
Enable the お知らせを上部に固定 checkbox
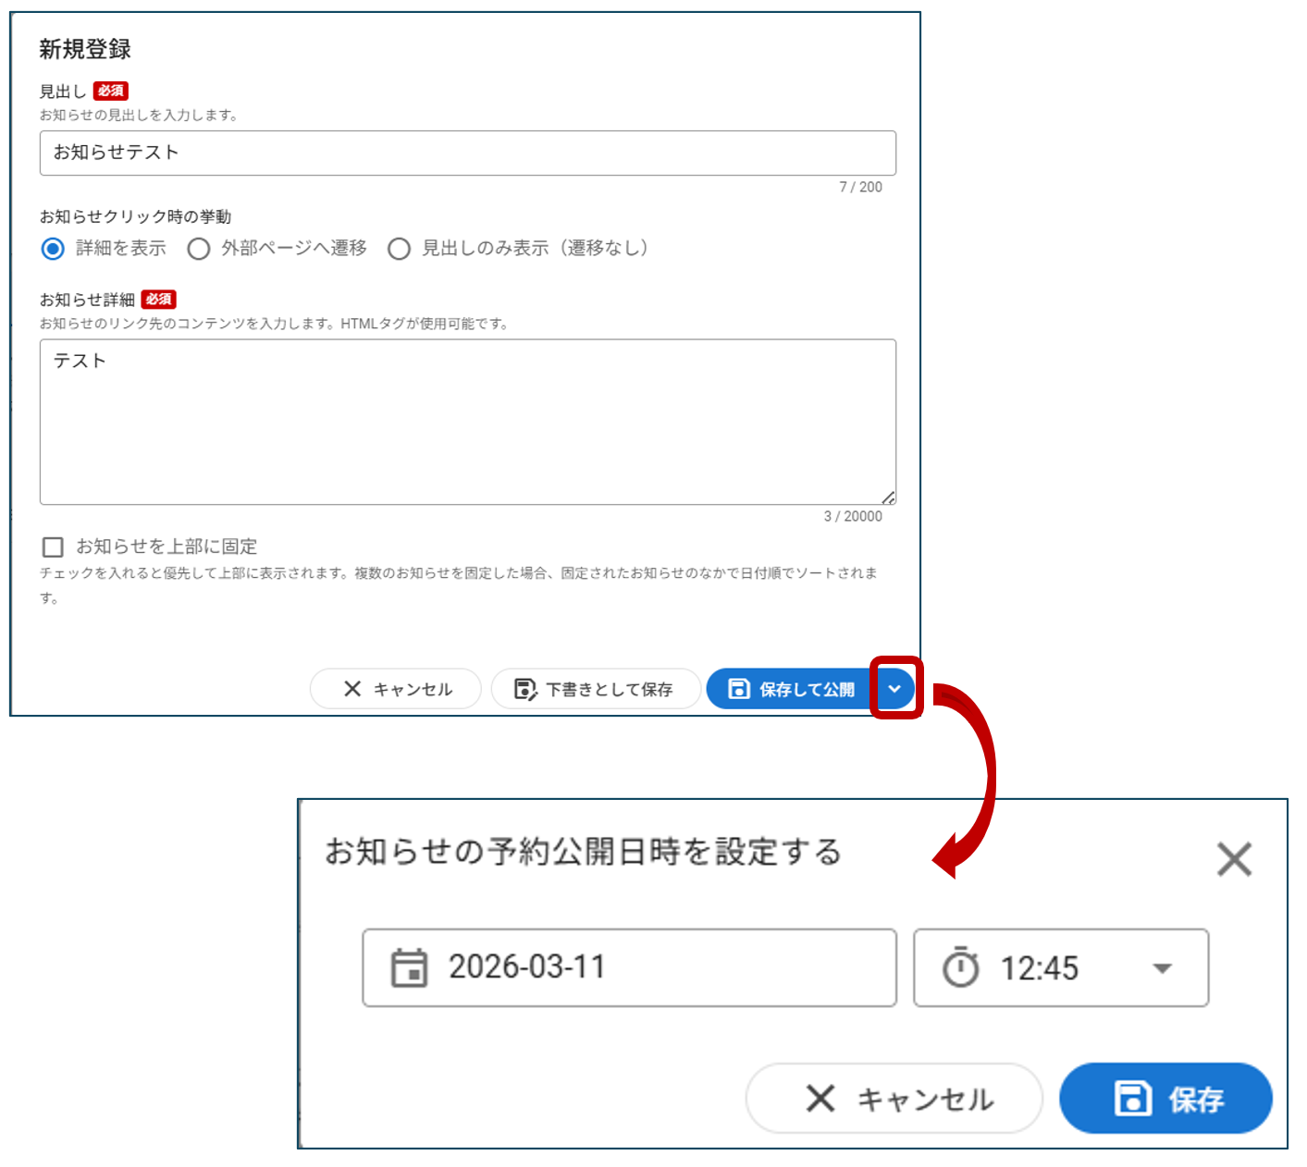(54, 547)
